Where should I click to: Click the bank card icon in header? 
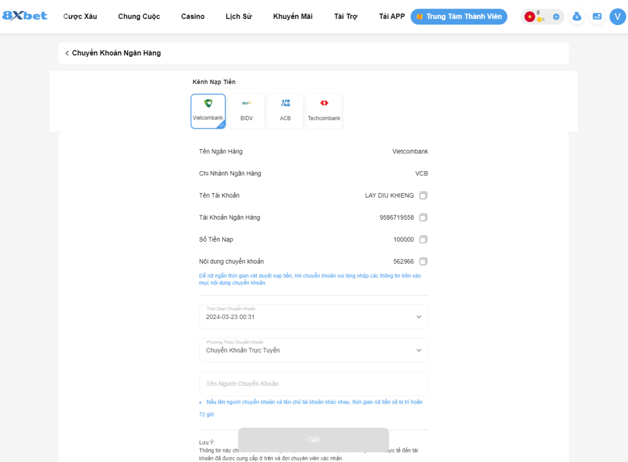597,17
